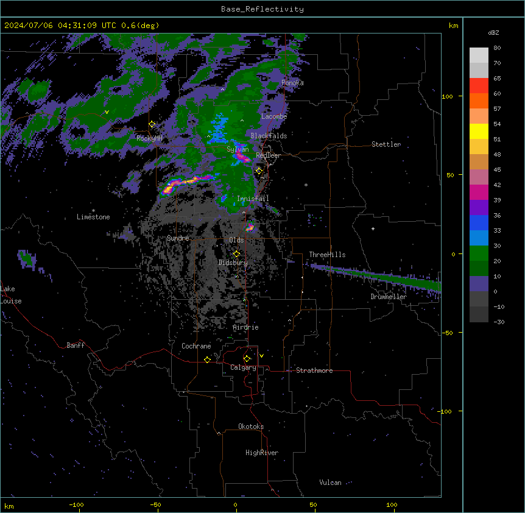Screen dimensions: 525x513
Task: Click the Airdrie town label
Action: 246,327
